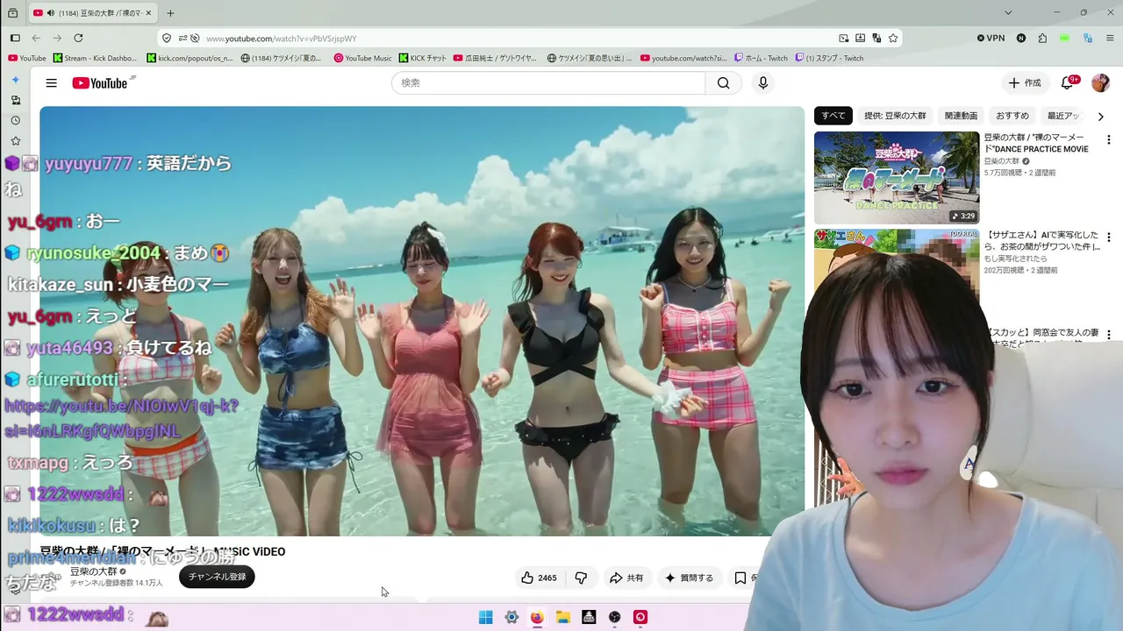Click the YouTube 検索 search field
1123x631 pixels.
[x=548, y=83]
